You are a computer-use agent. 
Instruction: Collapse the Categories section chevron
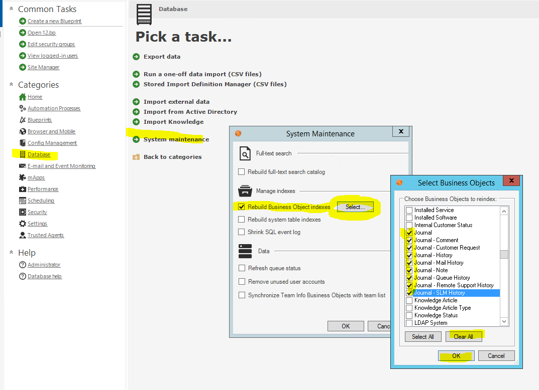(x=11, y=85)
